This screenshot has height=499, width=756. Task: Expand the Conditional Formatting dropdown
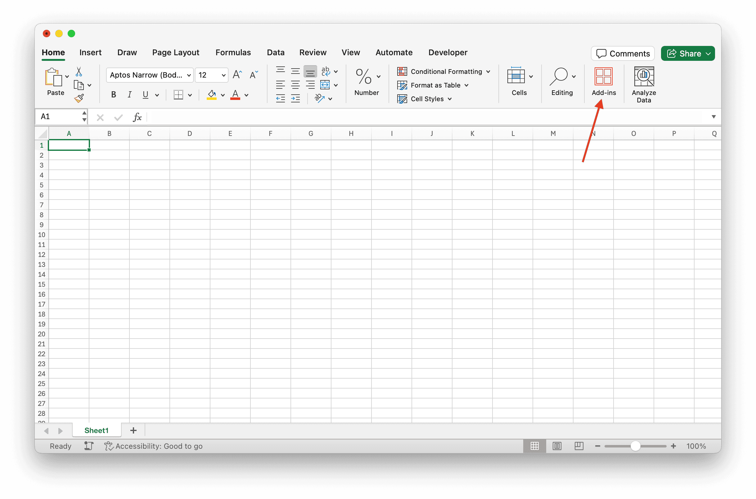tap(488, 72)
